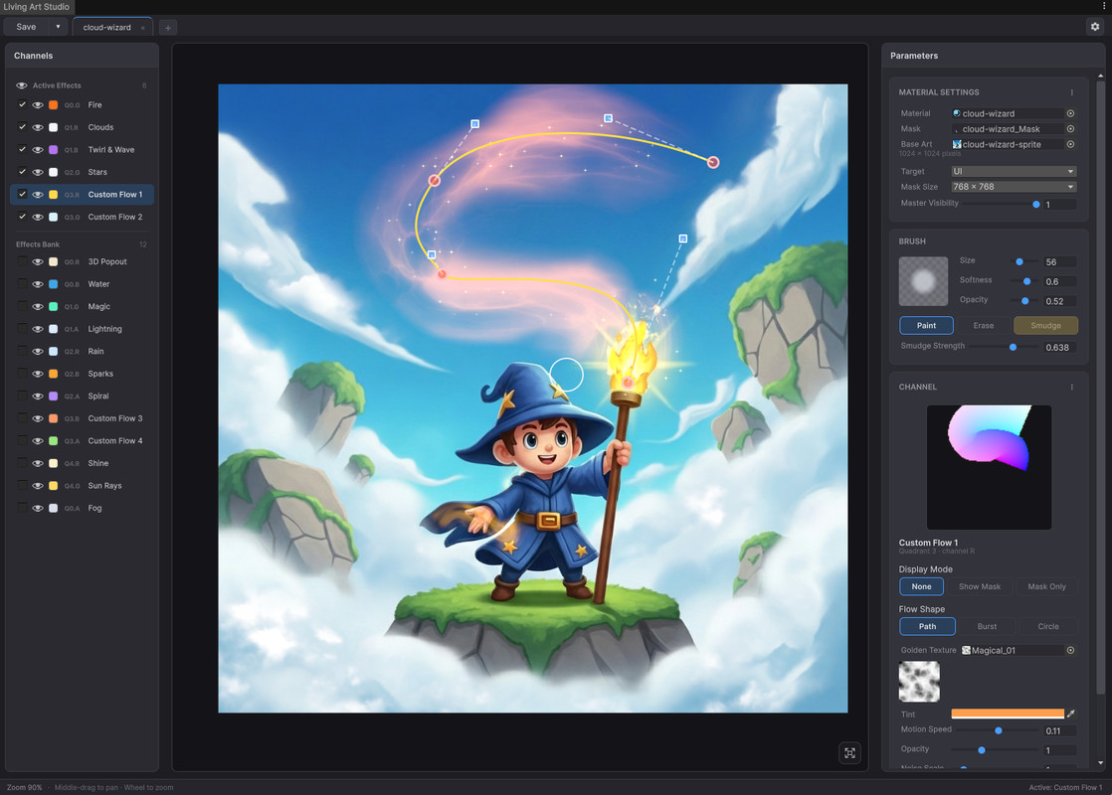Viewport: 1112px width, 795px height.
Task: Enable the Magic effect checkbox
Action: [22, 306]
